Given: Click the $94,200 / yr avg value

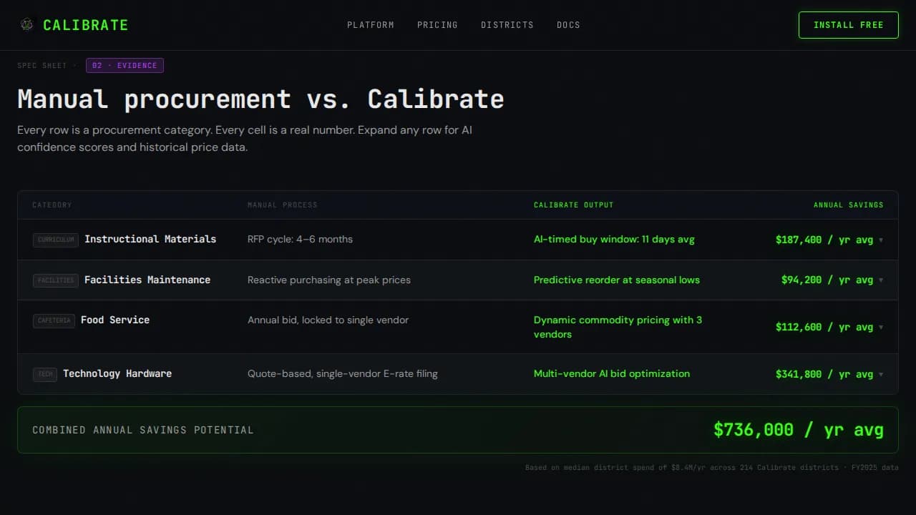Looking at the screenshot, I should (x=827, y=280).
